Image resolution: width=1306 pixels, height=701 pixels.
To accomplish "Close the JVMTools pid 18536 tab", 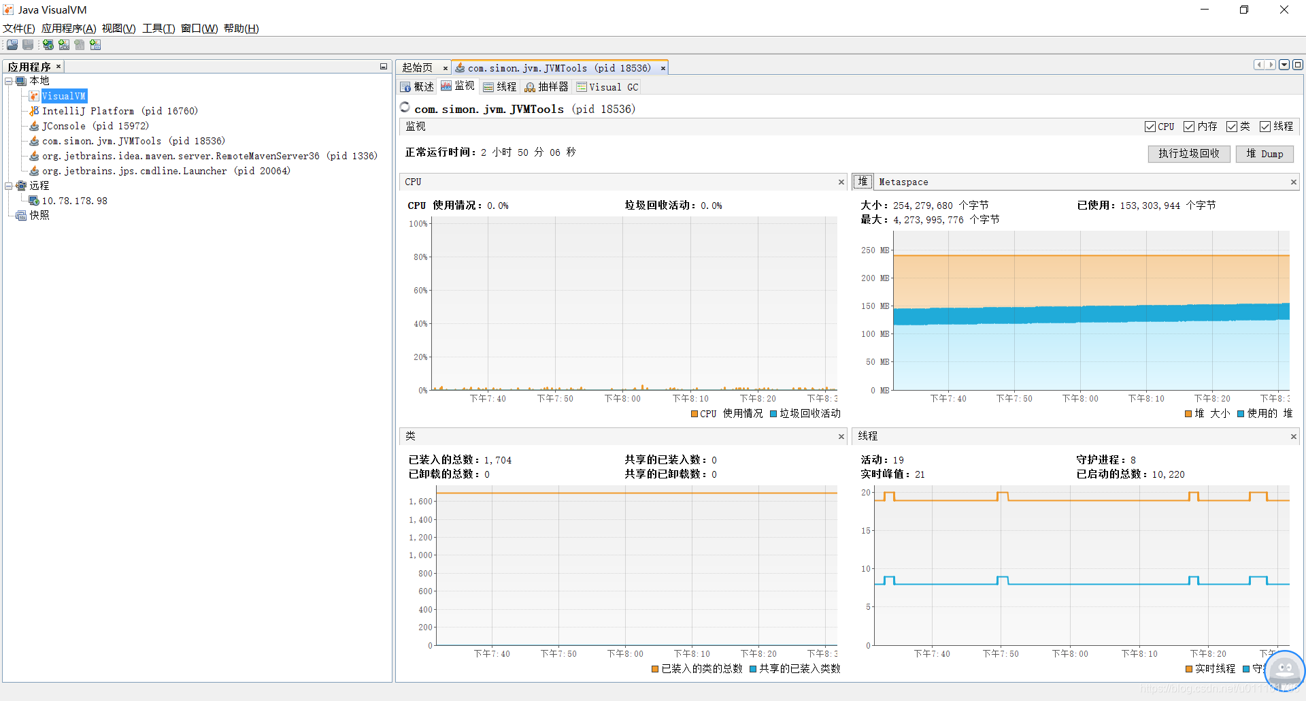I will tap(663, 68).
